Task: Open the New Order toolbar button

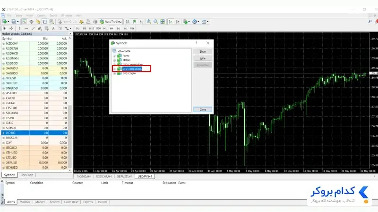Action: click(x=67, y=22)
